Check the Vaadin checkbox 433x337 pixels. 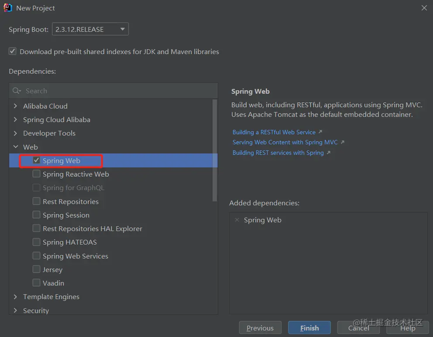pos(37,283)
